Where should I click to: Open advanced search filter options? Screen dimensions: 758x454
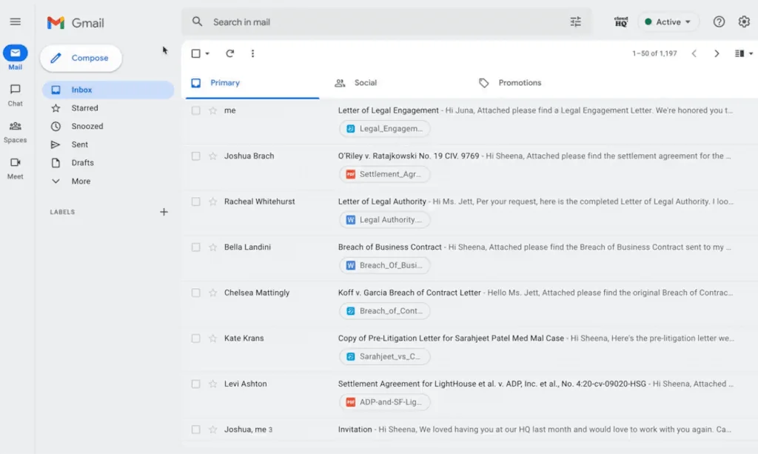coord(576,21)
